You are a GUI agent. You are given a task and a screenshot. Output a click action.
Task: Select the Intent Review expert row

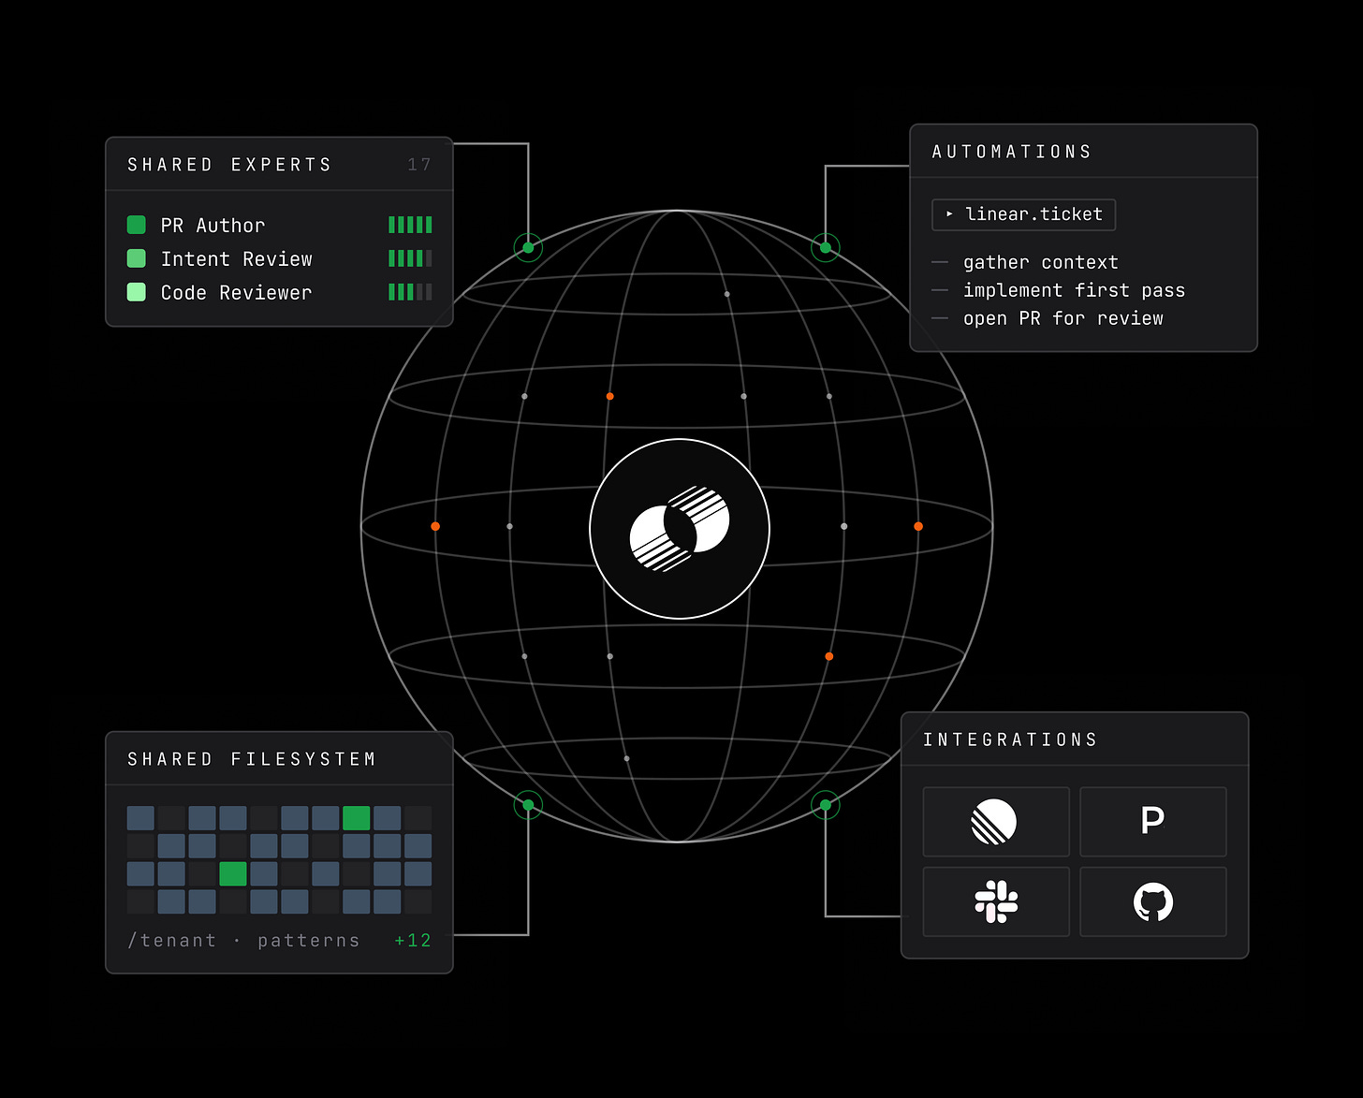280,259
